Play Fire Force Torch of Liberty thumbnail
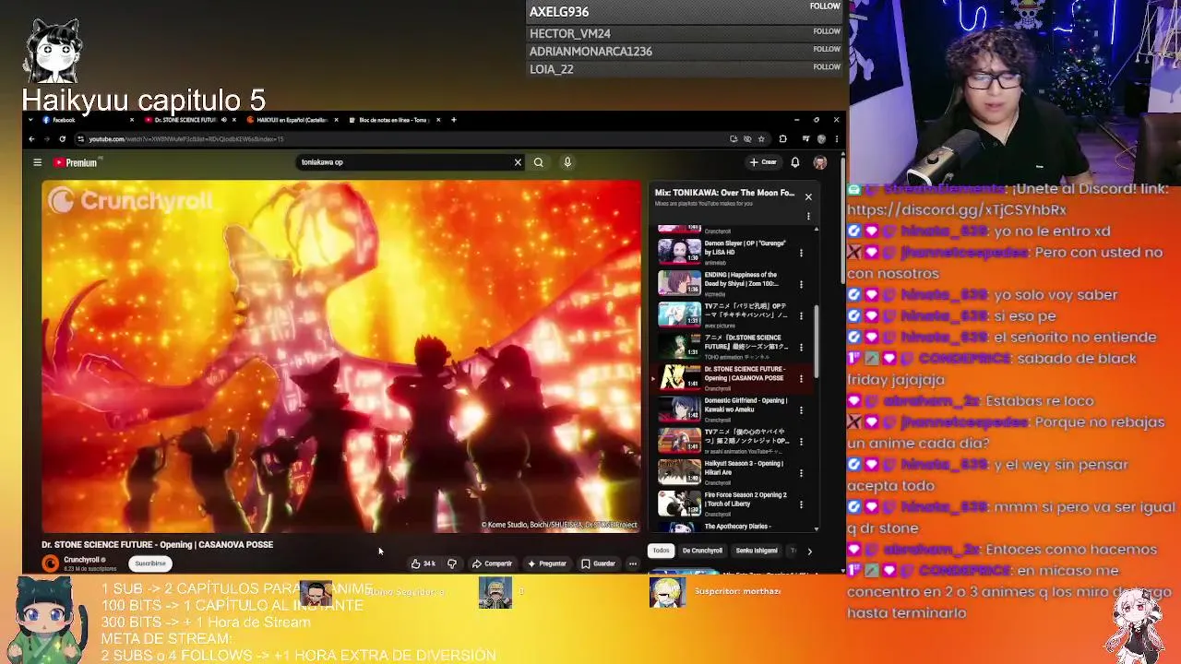 coord(679,504)
